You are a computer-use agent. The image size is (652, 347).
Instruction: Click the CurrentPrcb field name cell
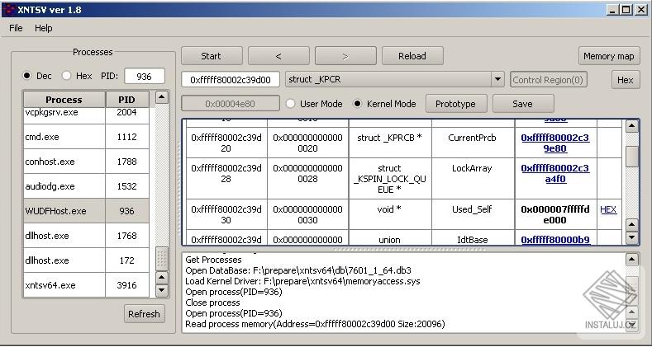tap(473, 143)
